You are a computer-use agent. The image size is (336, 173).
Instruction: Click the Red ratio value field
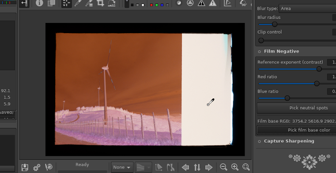point(332,77)
